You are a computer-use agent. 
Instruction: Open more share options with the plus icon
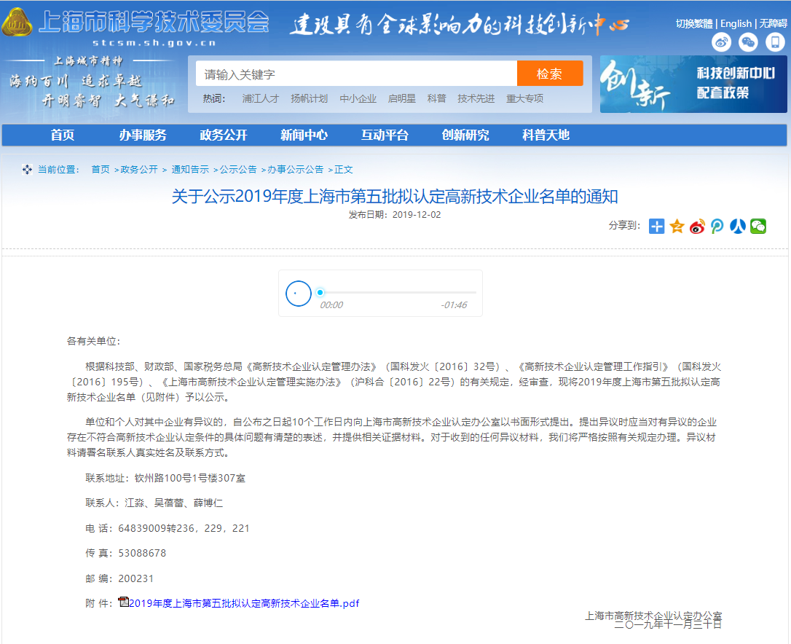point(656,227)
